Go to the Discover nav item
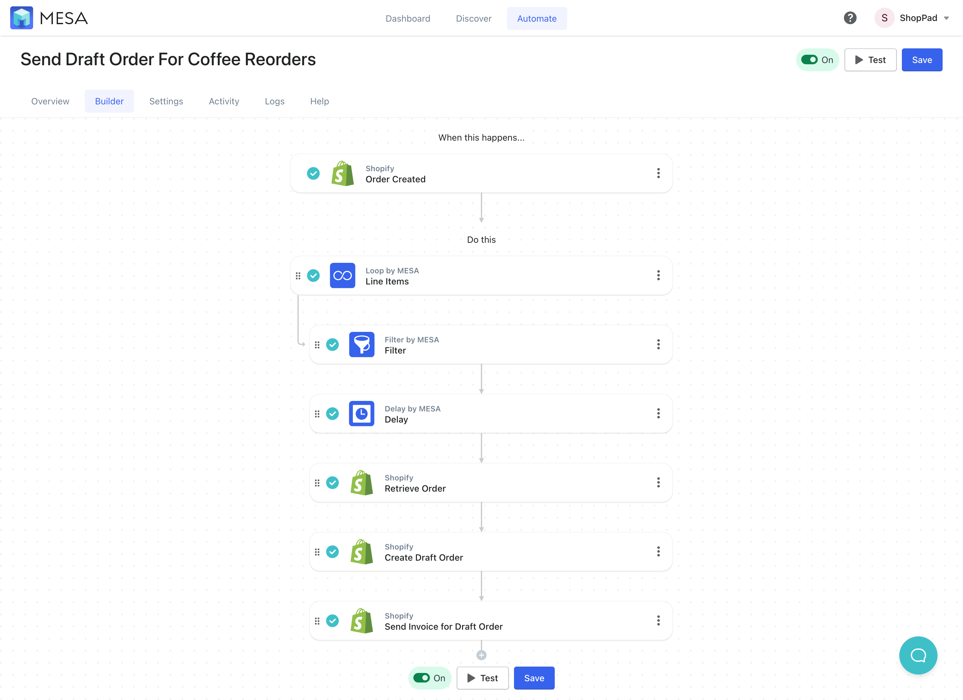The image size is (963, 700). 474,18
